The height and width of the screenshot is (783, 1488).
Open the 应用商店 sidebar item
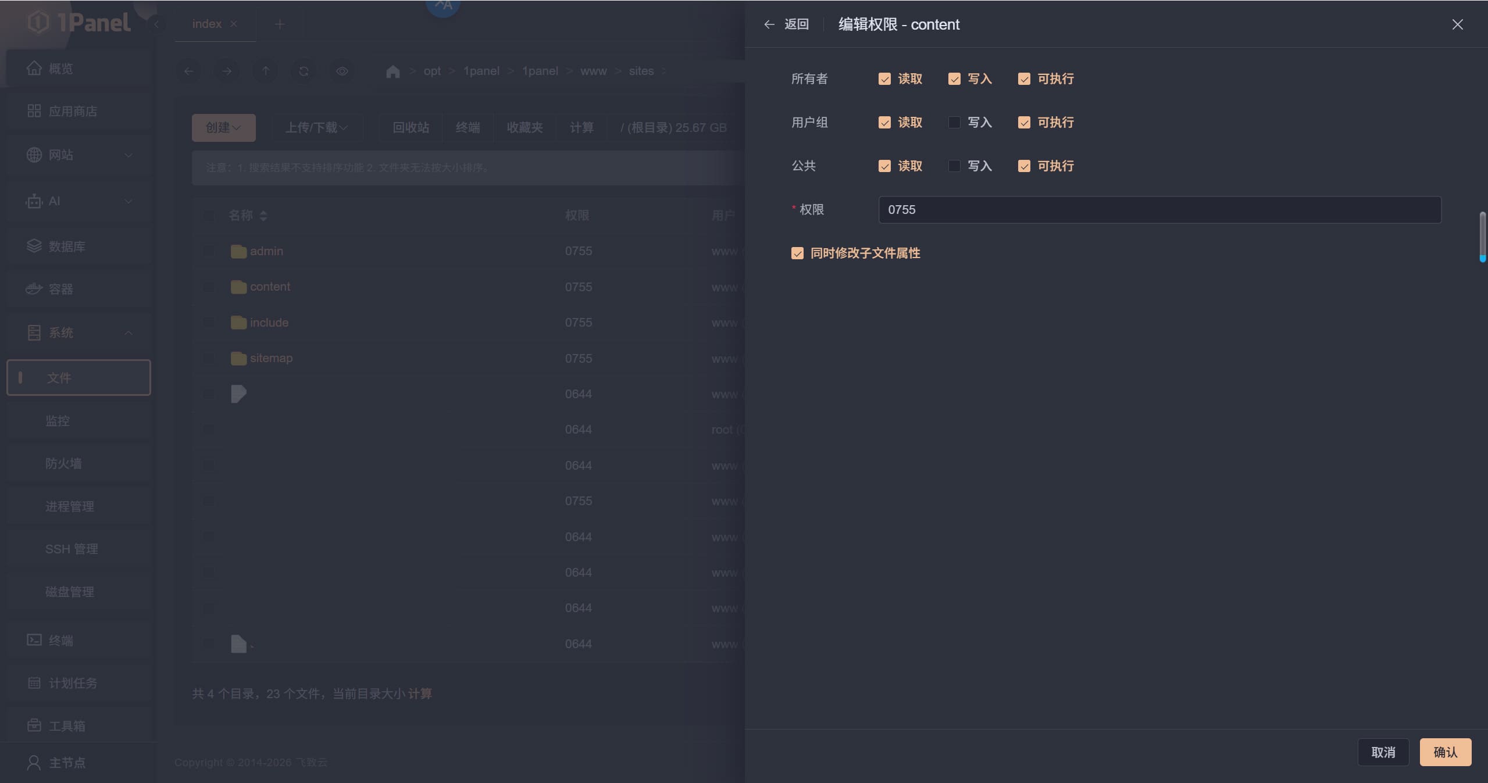point(73,111)
